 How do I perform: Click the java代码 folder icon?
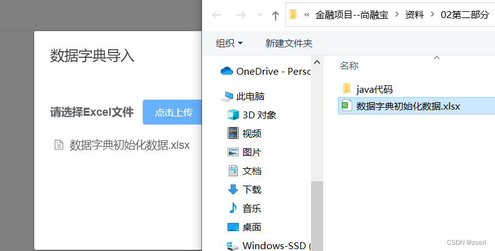[347, 89]
